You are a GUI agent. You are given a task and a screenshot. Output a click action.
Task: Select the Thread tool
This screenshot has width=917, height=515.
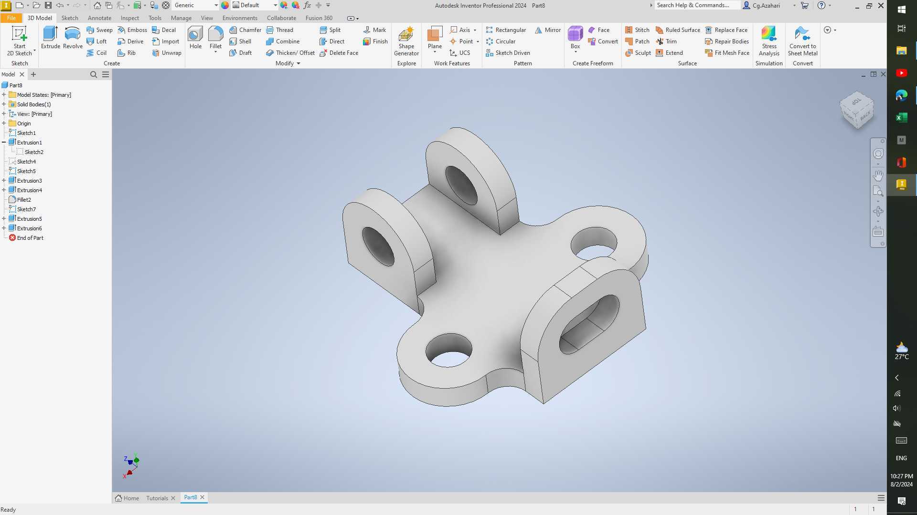click(279, 30)
